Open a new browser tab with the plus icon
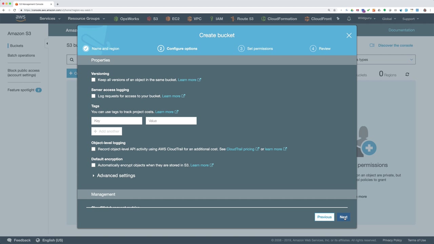The image size is (434, 244). 58,4
